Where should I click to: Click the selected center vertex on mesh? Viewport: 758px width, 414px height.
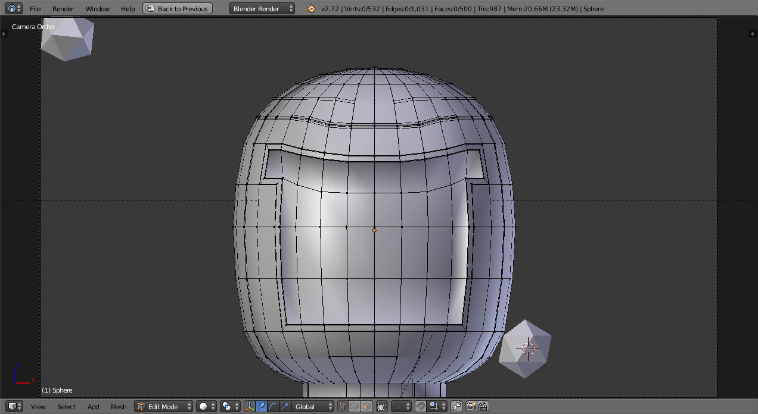point(374,230)
